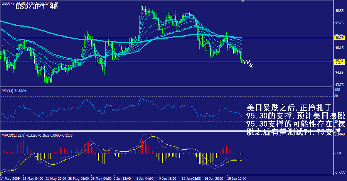Screen dimensions: 347x181
Task: Click the 14 May 2009 date label
Action: coord(10,179)
